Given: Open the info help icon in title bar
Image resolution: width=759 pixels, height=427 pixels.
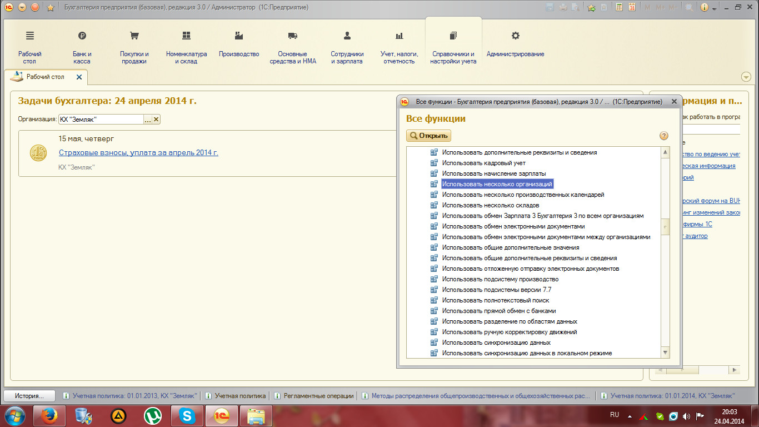Looking at the screenshot, I should (705, 8).
